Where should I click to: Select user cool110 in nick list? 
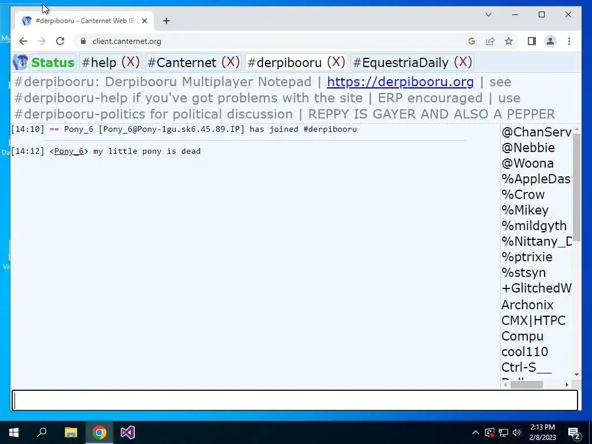coord(524,351)
